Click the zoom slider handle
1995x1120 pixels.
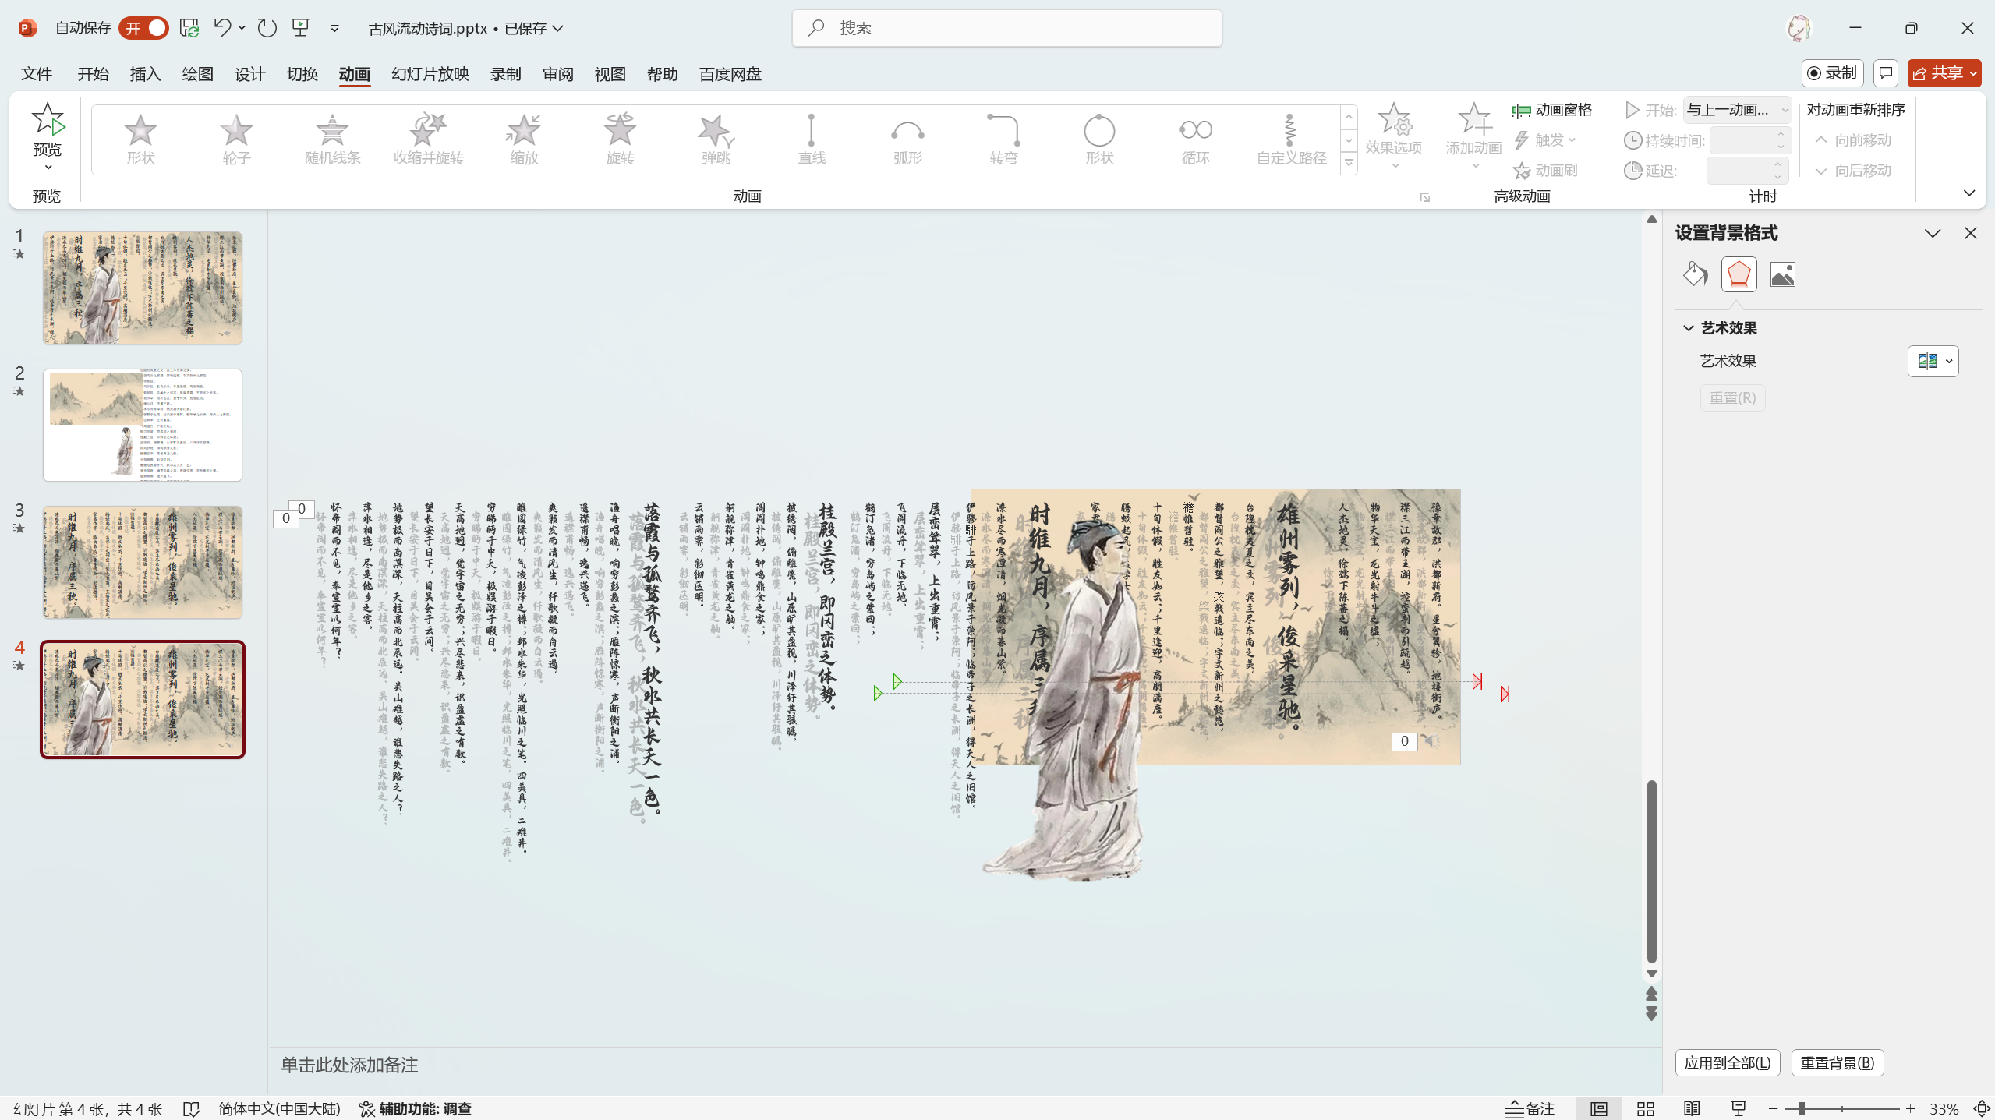1801,1108
